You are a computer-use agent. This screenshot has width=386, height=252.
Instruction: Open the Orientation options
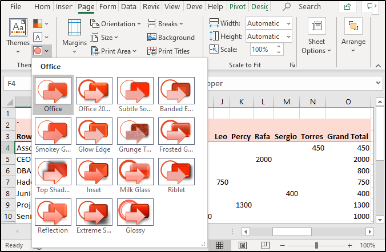[x=115, y=24]
